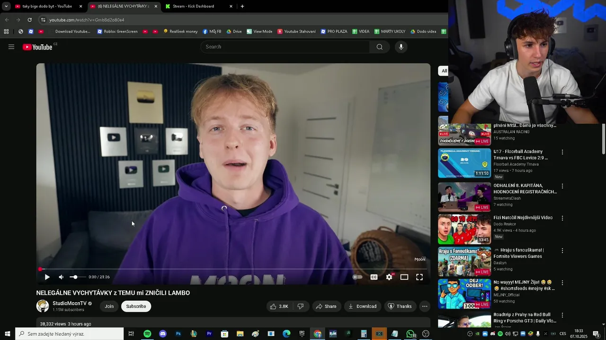This screenshot has width=606, height=340.
Task: Switch to 'taky bige dodo byt' tab
Action: 47,7
